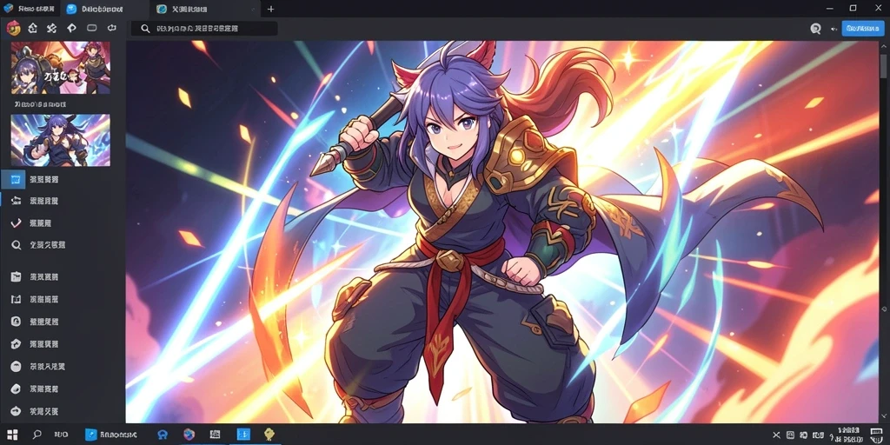Click the refresh icon in top toolbar

pos(112,28)
